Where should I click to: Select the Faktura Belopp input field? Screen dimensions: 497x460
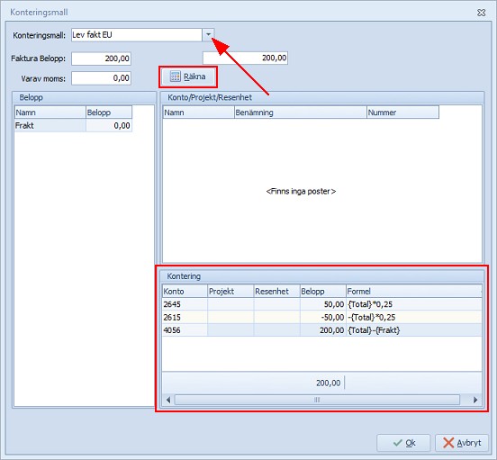tap(101, 59)
